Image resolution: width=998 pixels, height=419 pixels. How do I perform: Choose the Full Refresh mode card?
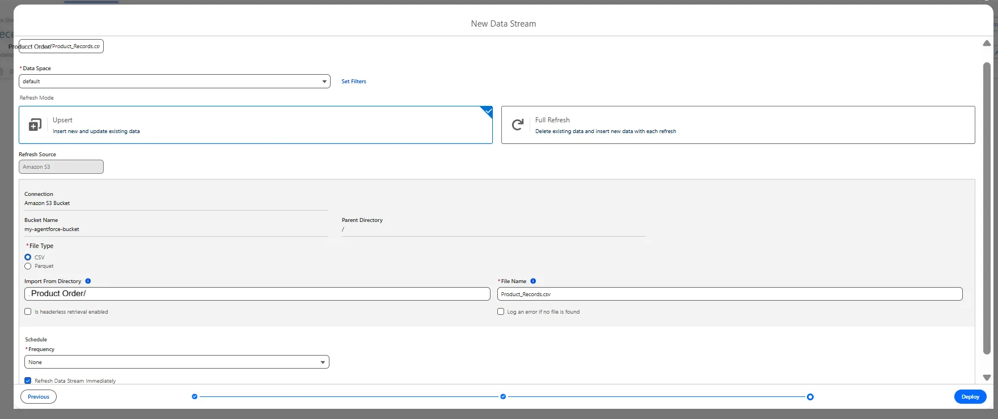[x=738, y=125]
